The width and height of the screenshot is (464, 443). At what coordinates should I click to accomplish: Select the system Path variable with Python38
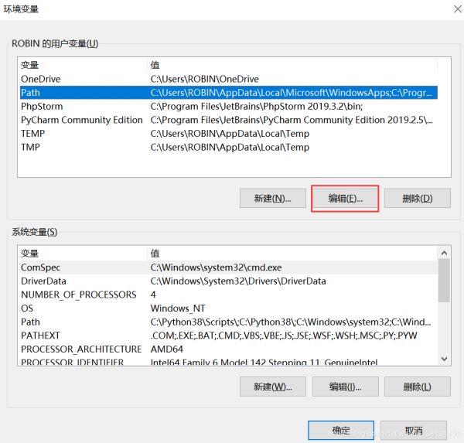(x=229, y=322)
